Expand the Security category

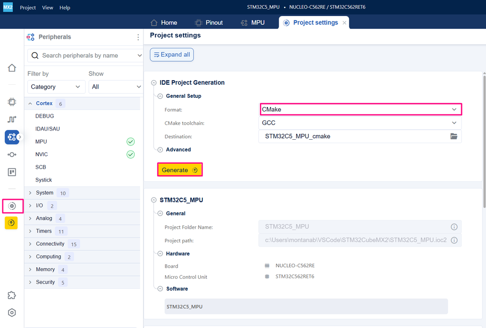[30, 282]
